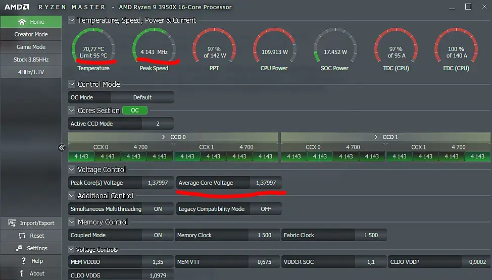Click the AMD logo
492x280 pixels.
pos(17,7)
